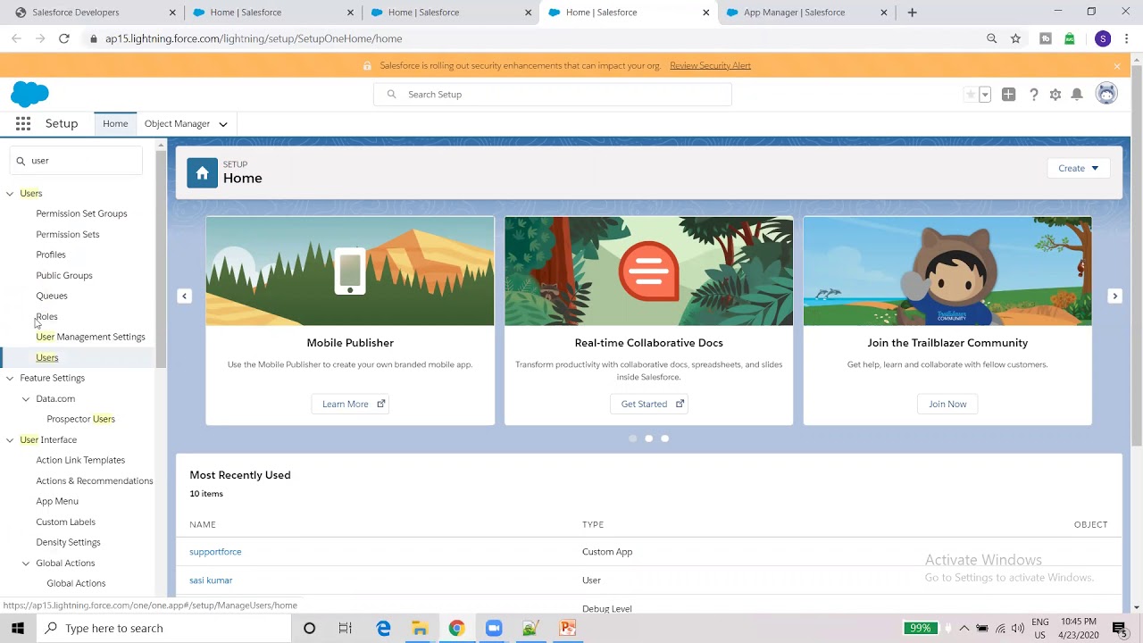Open App Menu in User Interface
Image resolution: width=1143 pixels, height=643 pixels.
coord(57,501)
